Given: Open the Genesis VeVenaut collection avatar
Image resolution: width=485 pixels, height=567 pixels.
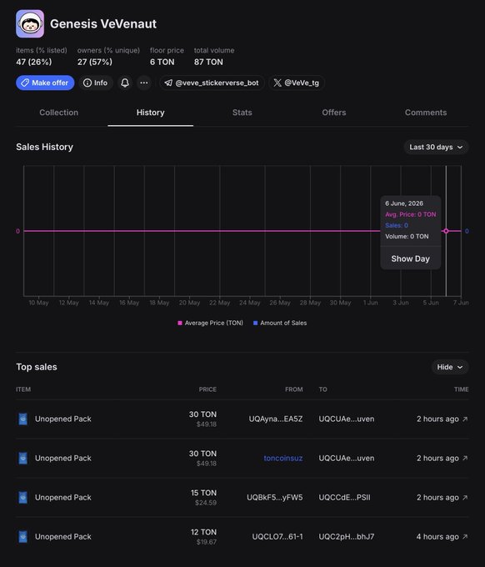Looking at the screenshot, I should [30, 24].
